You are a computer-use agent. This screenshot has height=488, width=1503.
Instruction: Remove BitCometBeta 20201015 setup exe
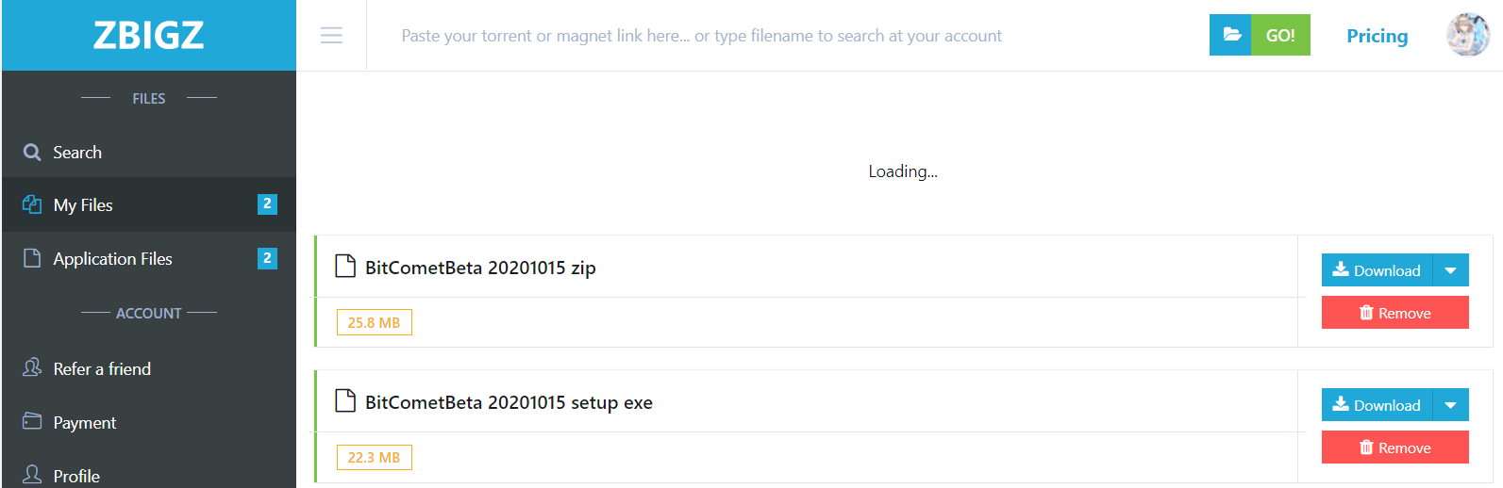tap(1394, 447)
